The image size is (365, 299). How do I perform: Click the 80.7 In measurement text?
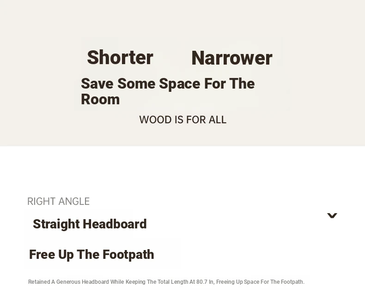click(205, 282)
